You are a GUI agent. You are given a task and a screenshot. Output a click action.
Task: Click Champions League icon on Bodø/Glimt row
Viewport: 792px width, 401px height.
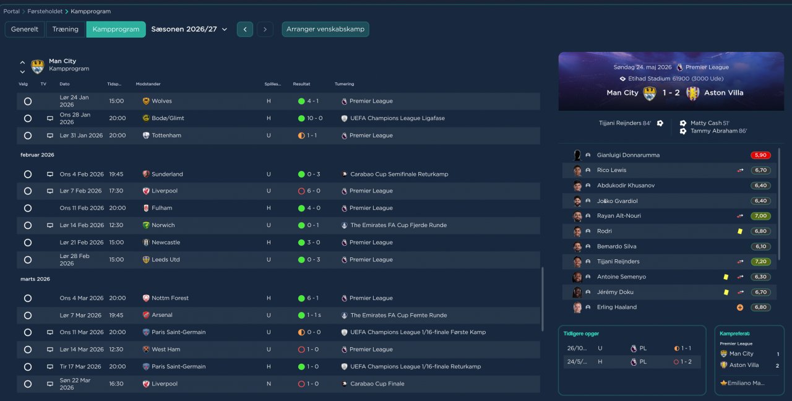[x=344, y=118]
